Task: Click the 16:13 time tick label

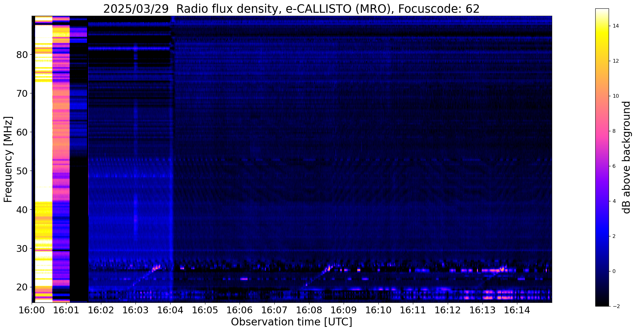Action: [483, 310]
